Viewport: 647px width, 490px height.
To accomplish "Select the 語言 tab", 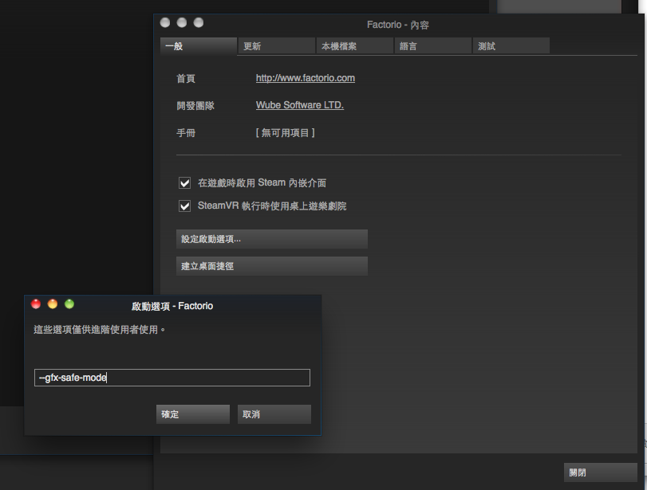I will (x=433, y=46).
